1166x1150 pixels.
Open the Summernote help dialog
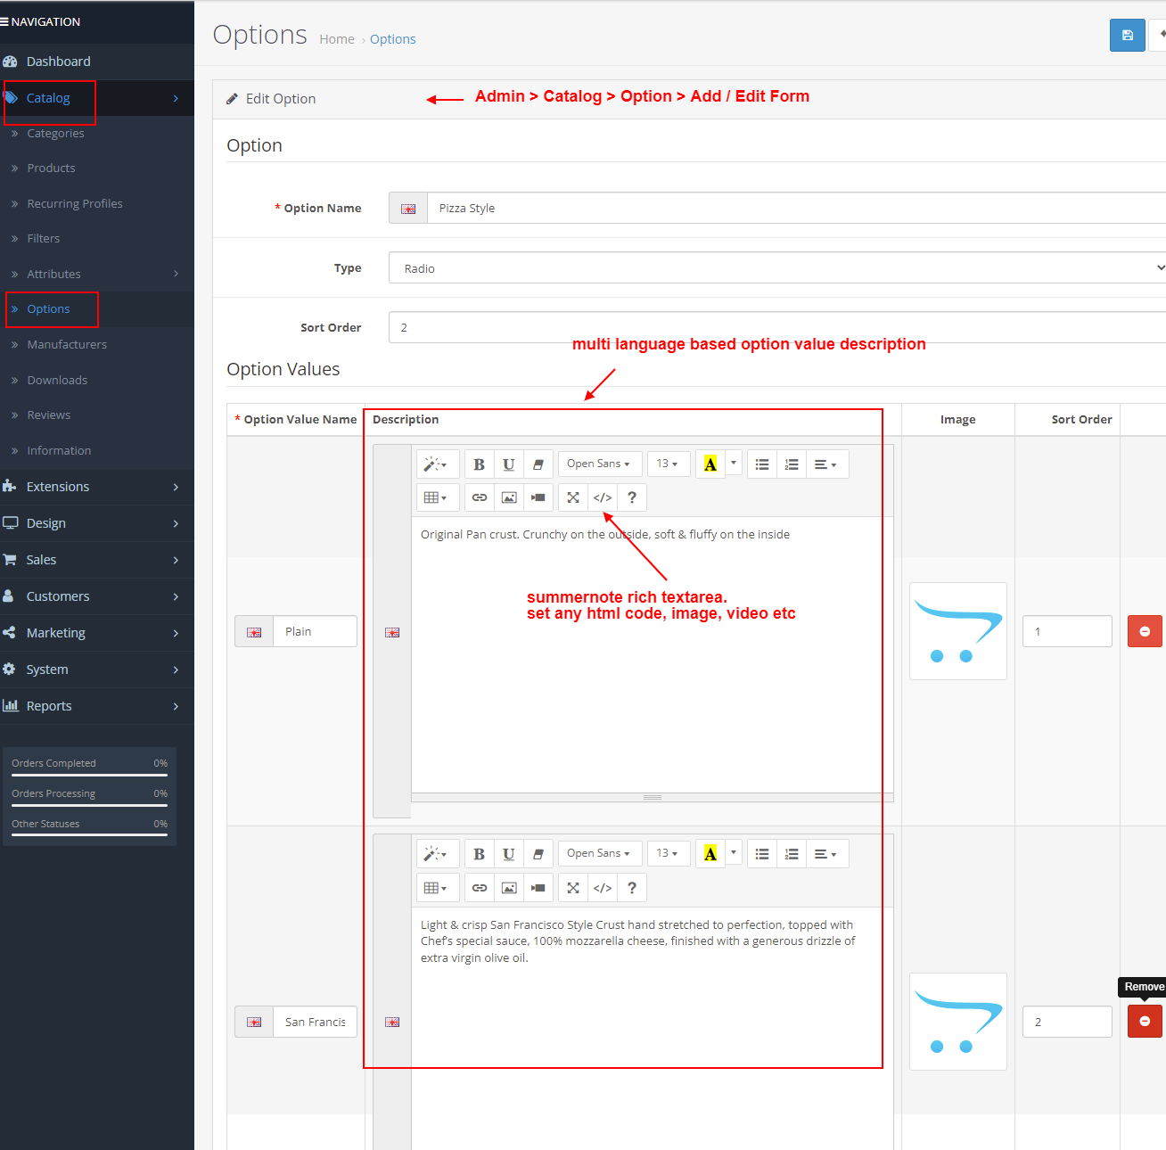632,497
